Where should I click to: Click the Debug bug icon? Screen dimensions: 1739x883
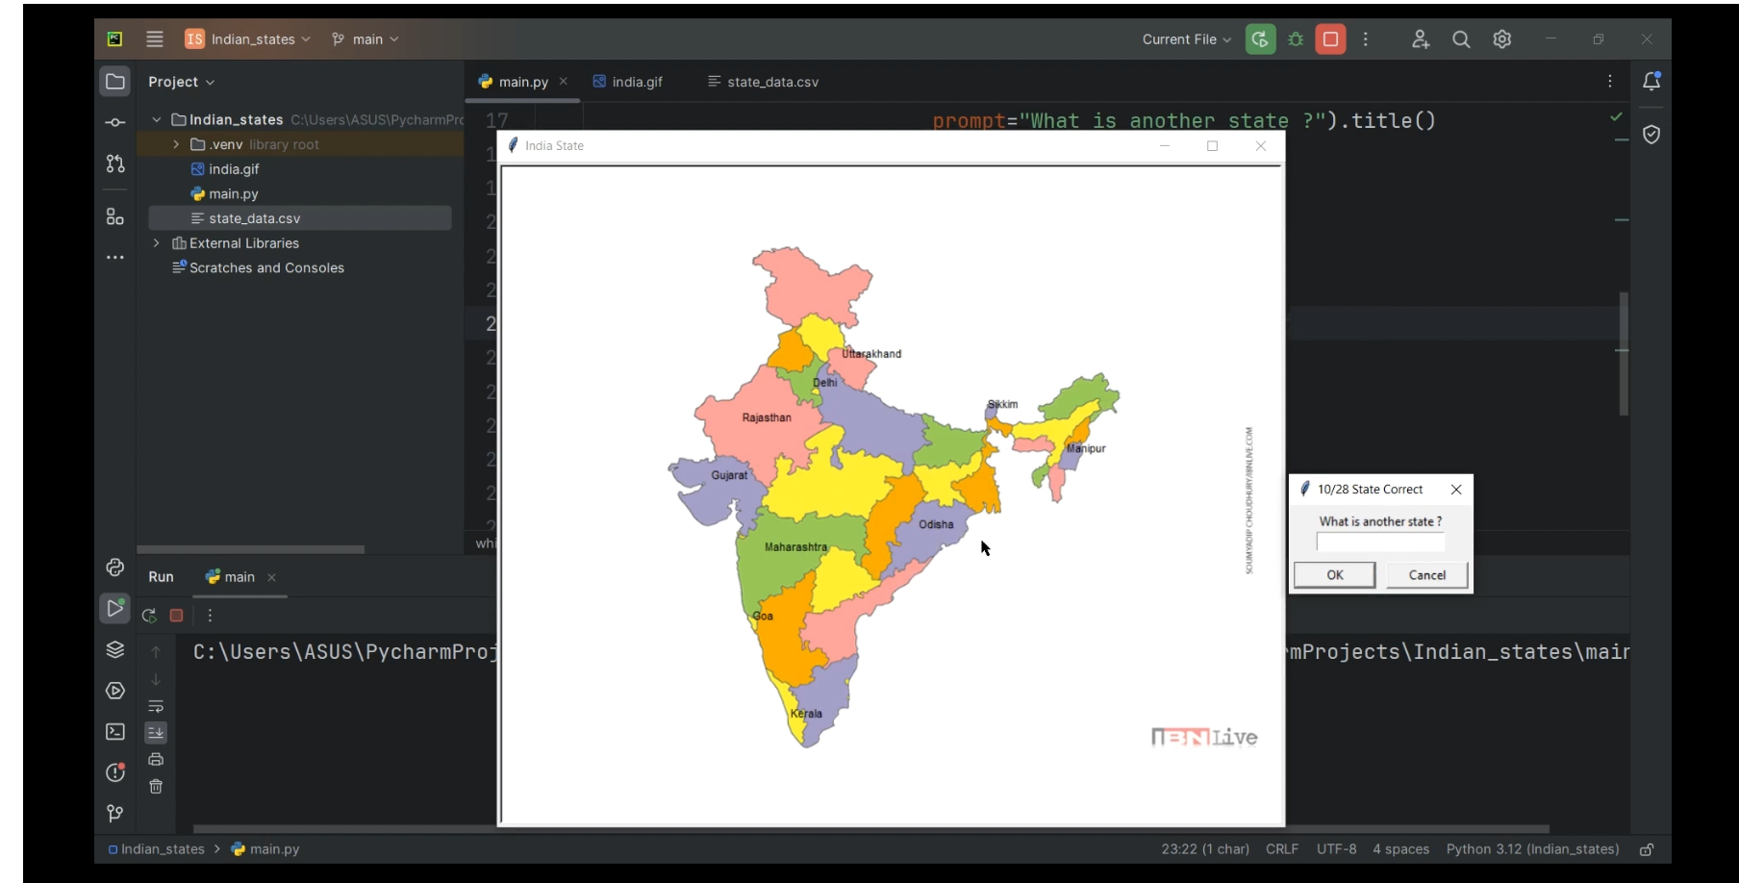click(x=1296, y=39)
